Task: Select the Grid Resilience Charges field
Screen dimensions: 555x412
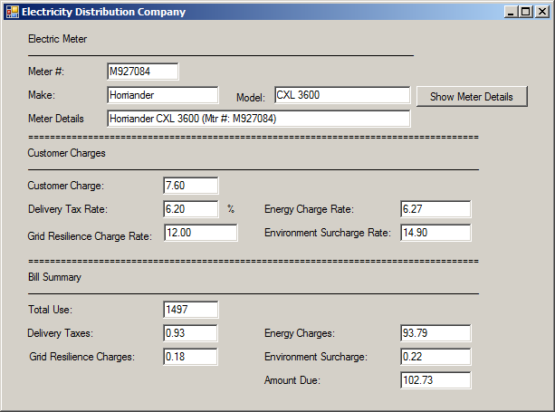Action: click(190, 357)
